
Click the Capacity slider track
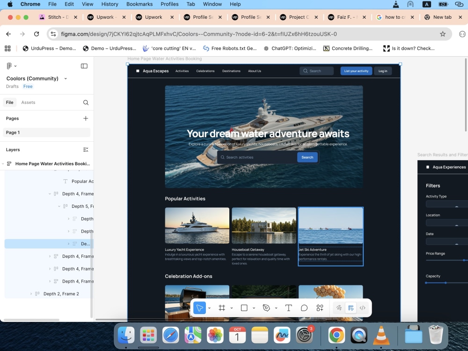tap(447, 283)
